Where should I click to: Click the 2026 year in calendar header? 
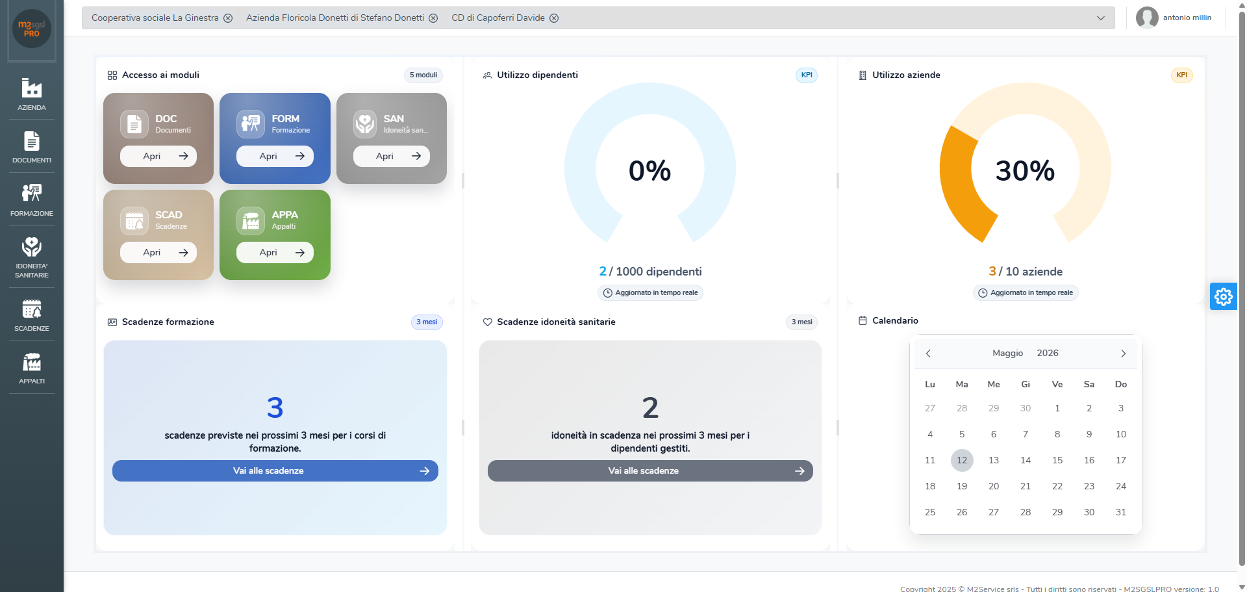pyautogui.click(x=1048, y=353)
